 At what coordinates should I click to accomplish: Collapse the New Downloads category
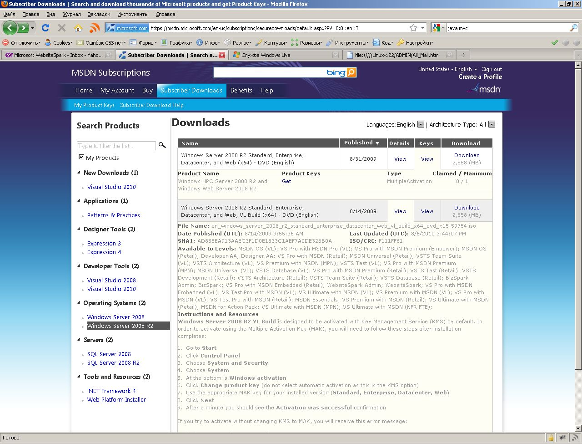[x=79, y=173]
